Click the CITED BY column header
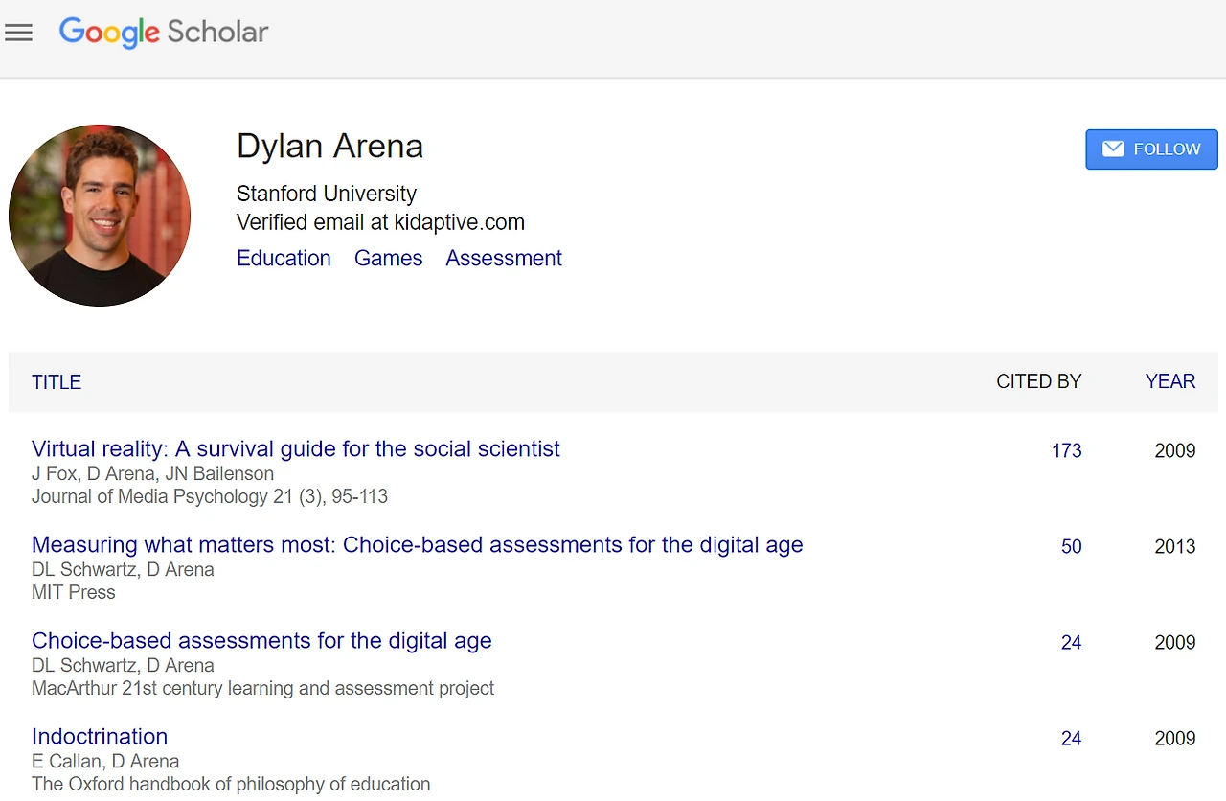 click(1038, 381)
